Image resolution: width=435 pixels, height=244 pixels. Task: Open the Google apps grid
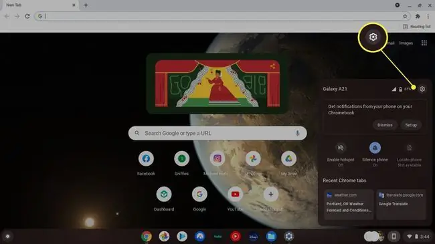pyautogui.click(x=424, y=43)
